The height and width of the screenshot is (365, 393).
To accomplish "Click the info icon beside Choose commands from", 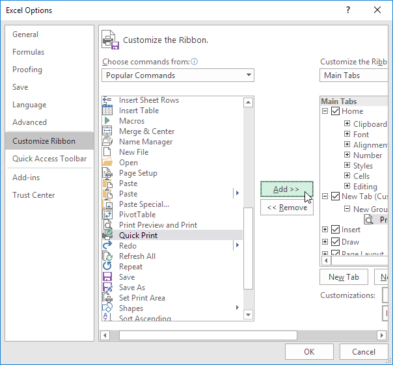I will (195, 62).
